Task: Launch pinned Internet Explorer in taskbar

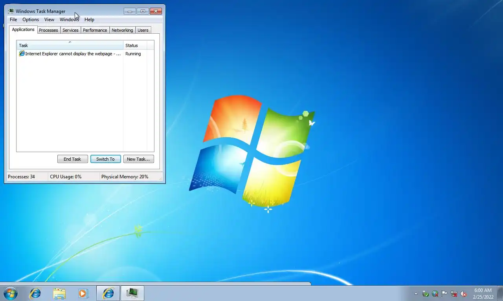Action: coord(35,293)
